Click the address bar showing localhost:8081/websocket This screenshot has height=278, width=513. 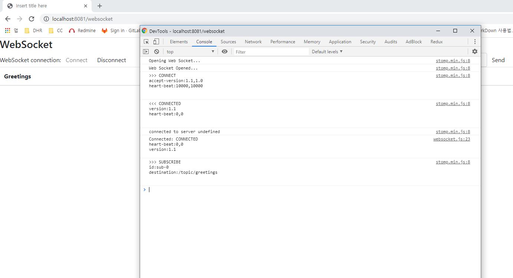tap(82, 19)
